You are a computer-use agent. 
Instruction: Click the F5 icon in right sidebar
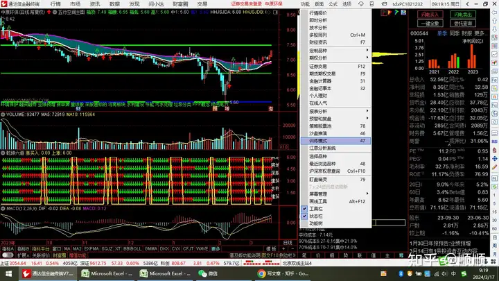pos(494,178)
